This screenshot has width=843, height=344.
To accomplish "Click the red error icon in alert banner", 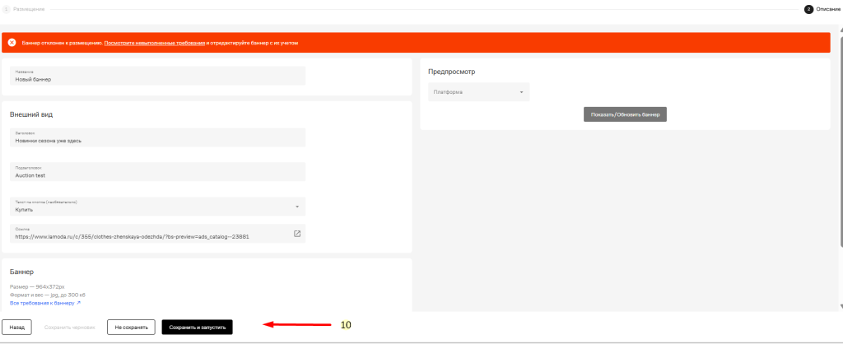I will tap(12, 42).
